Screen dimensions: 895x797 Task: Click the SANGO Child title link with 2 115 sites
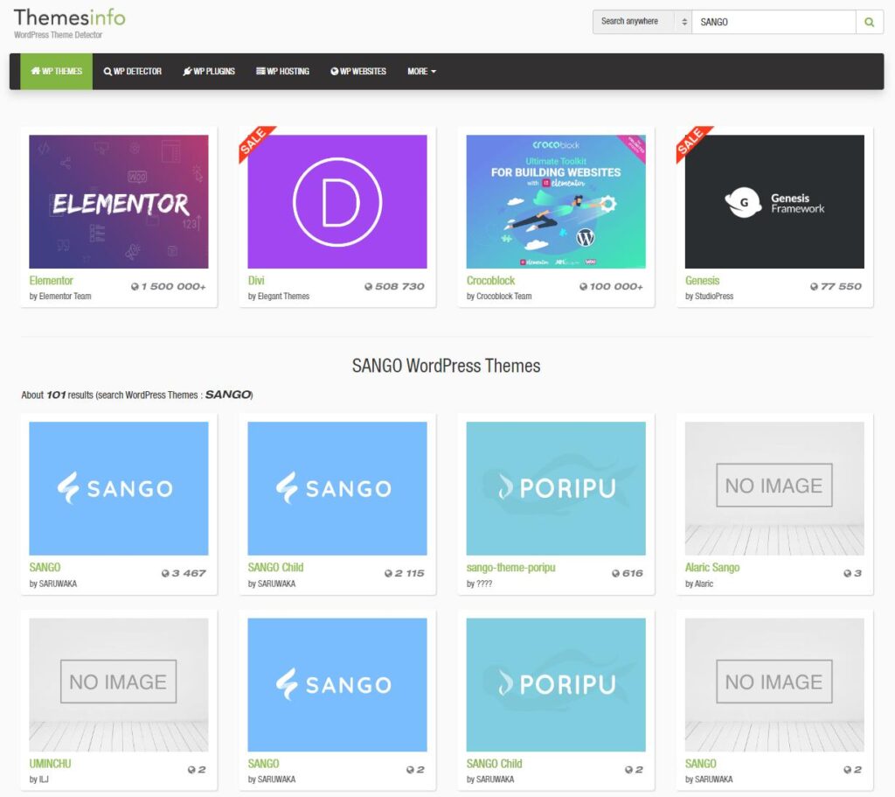[275, 568]
